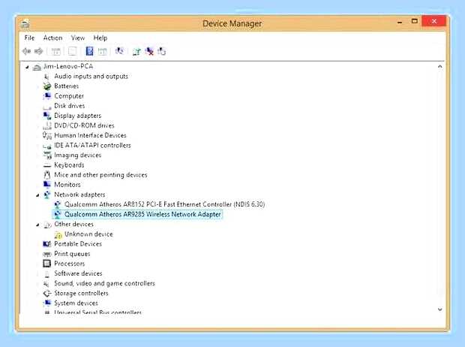Click the Imaging devices icon
The width and height of the screenshot is (465, 347).
coord(46,155)
